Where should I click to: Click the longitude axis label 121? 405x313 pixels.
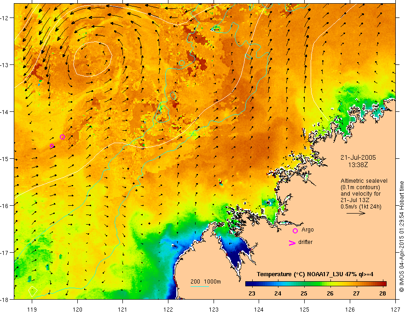(123, 309)
